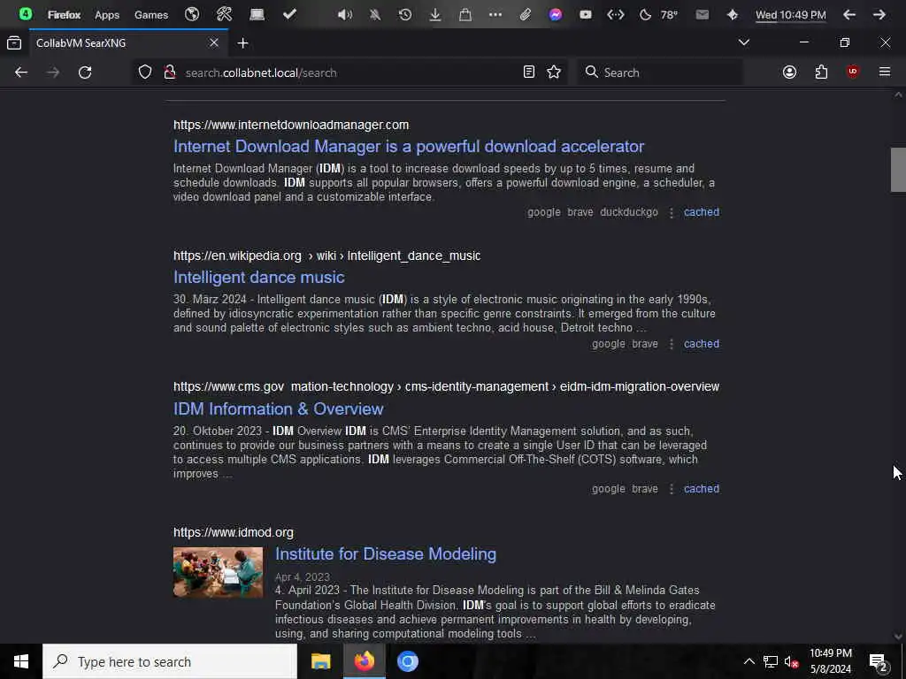The image size is (906, 679).
Task: Click the download arrow icon in top bar
Action: pos(435,14)
